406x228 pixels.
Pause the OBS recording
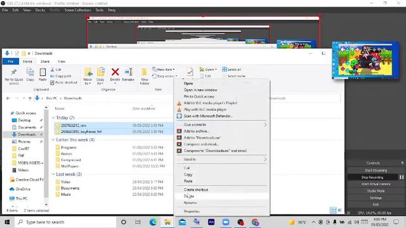[x=402, y=177]
